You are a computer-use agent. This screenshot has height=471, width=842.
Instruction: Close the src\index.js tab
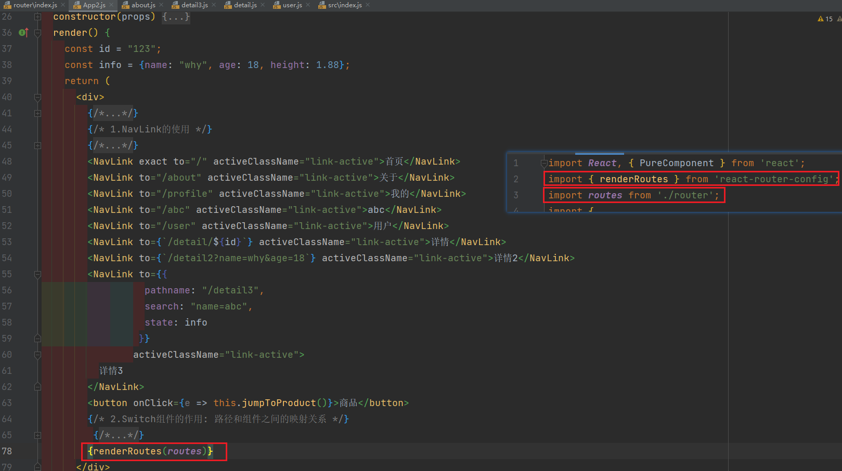pyautogui.click(x=367, y=5)
